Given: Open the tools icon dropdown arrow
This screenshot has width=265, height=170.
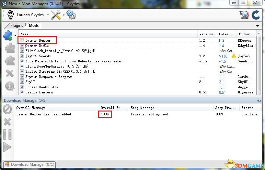Looking at the screenshot, I should click(x=63, y=15).
